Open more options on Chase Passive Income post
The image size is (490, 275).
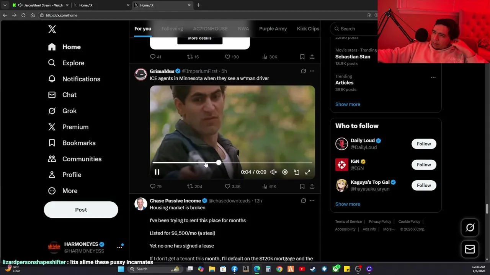tap(312, 201)
